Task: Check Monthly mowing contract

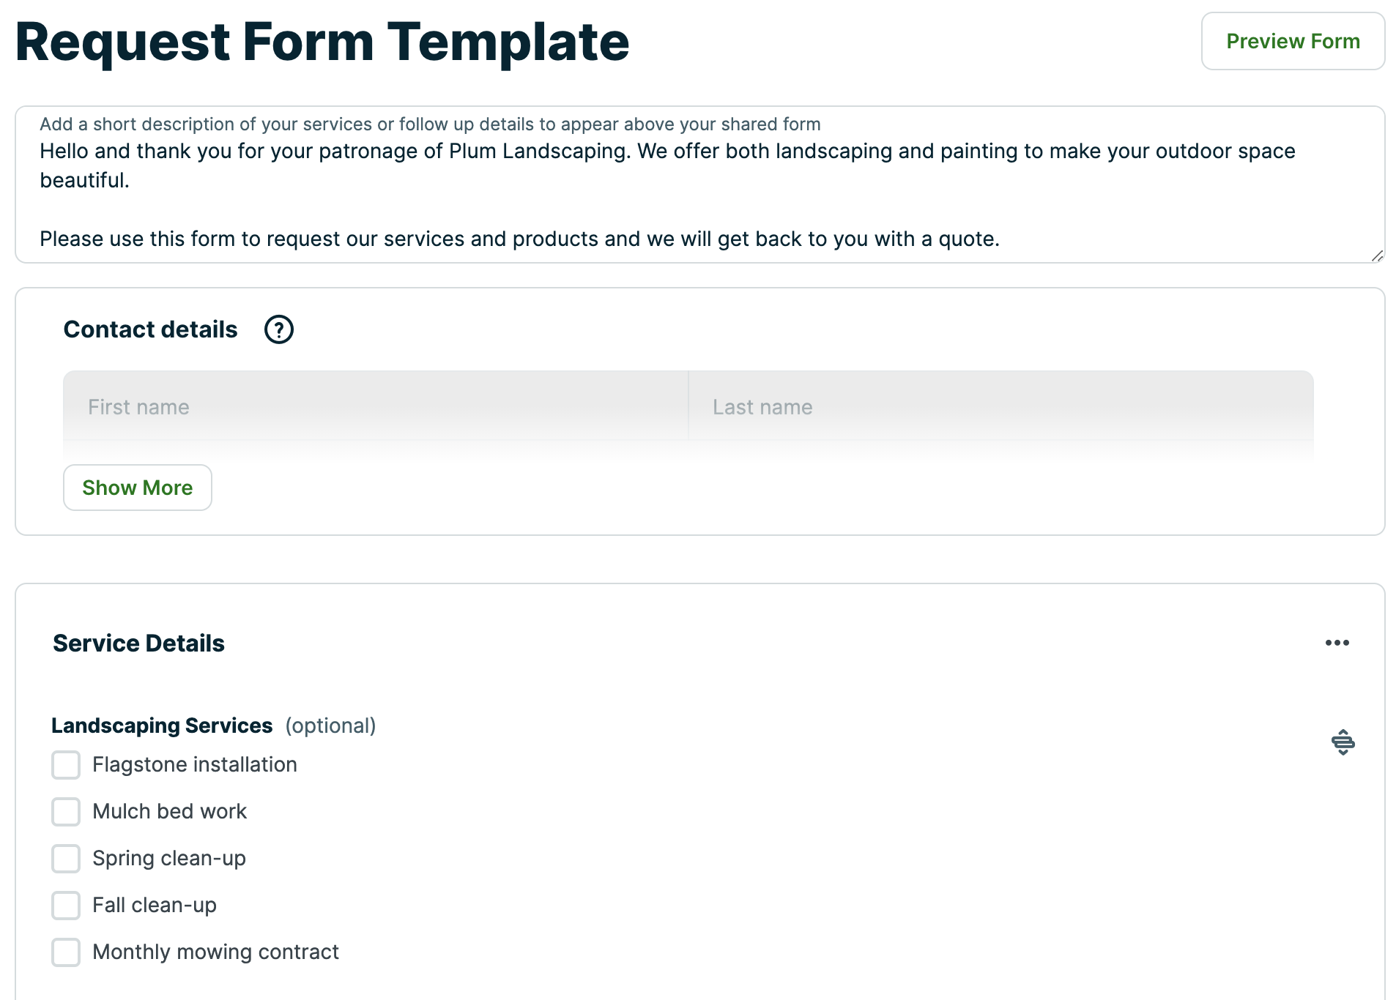Action: [66, 952]
